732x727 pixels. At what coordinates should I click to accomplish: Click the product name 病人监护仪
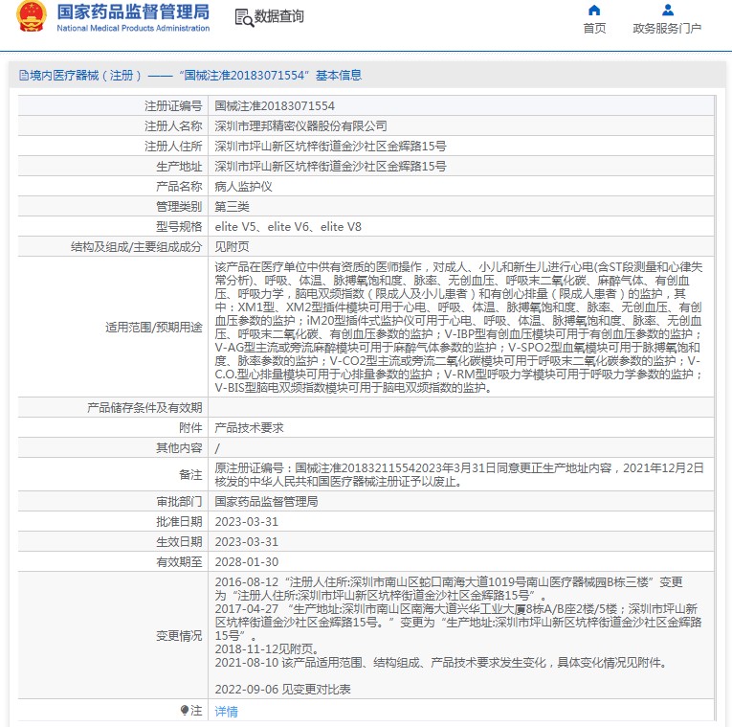point(243,186)
